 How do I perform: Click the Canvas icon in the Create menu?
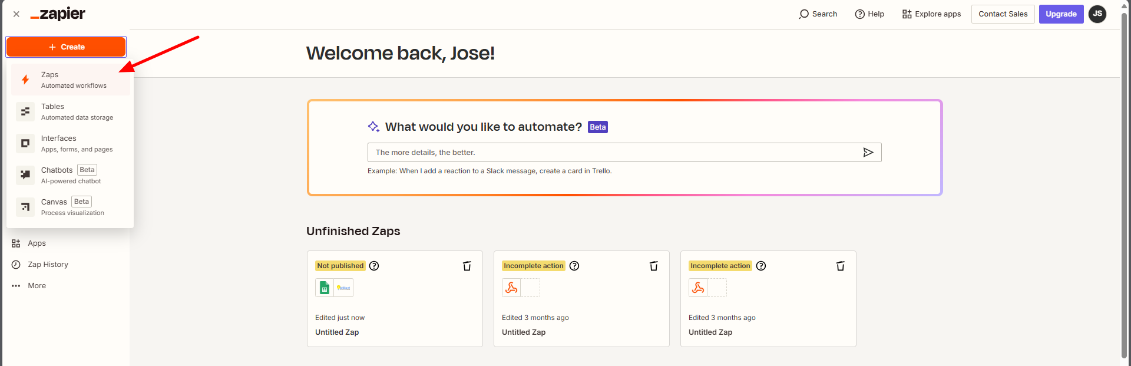click(25, 207)
